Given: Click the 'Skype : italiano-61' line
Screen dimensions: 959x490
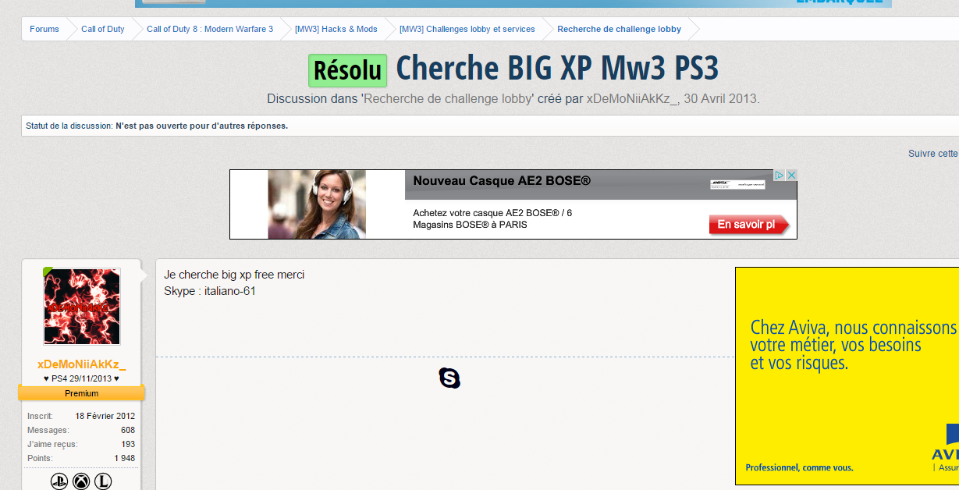Looking at the screenshot, I should point(210,291).
